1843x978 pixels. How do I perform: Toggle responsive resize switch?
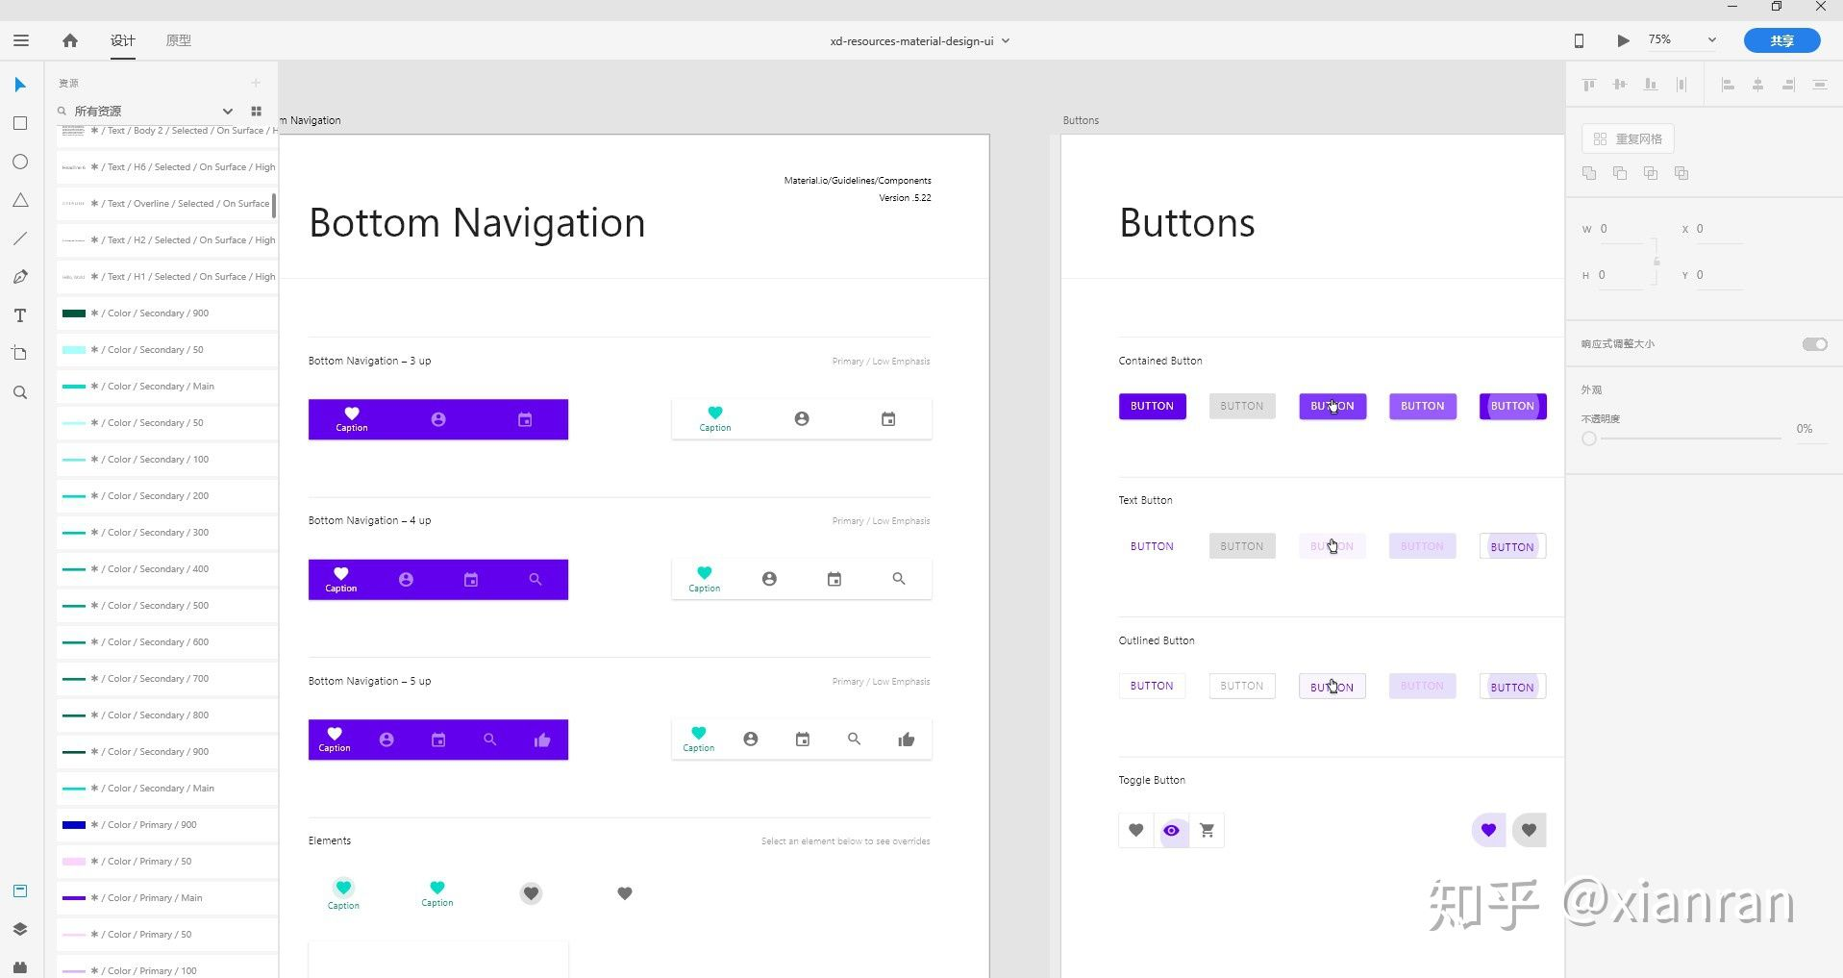[1814, 344]
